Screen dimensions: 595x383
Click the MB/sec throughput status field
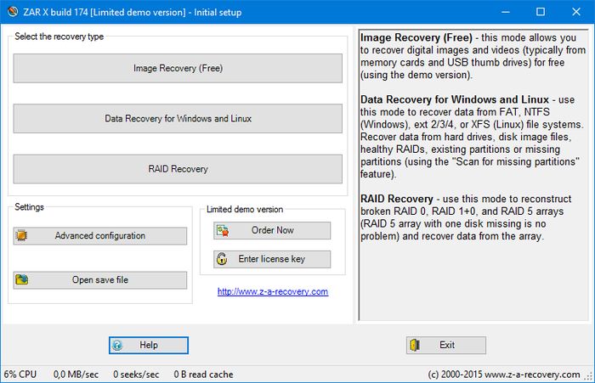pos(76,374)
